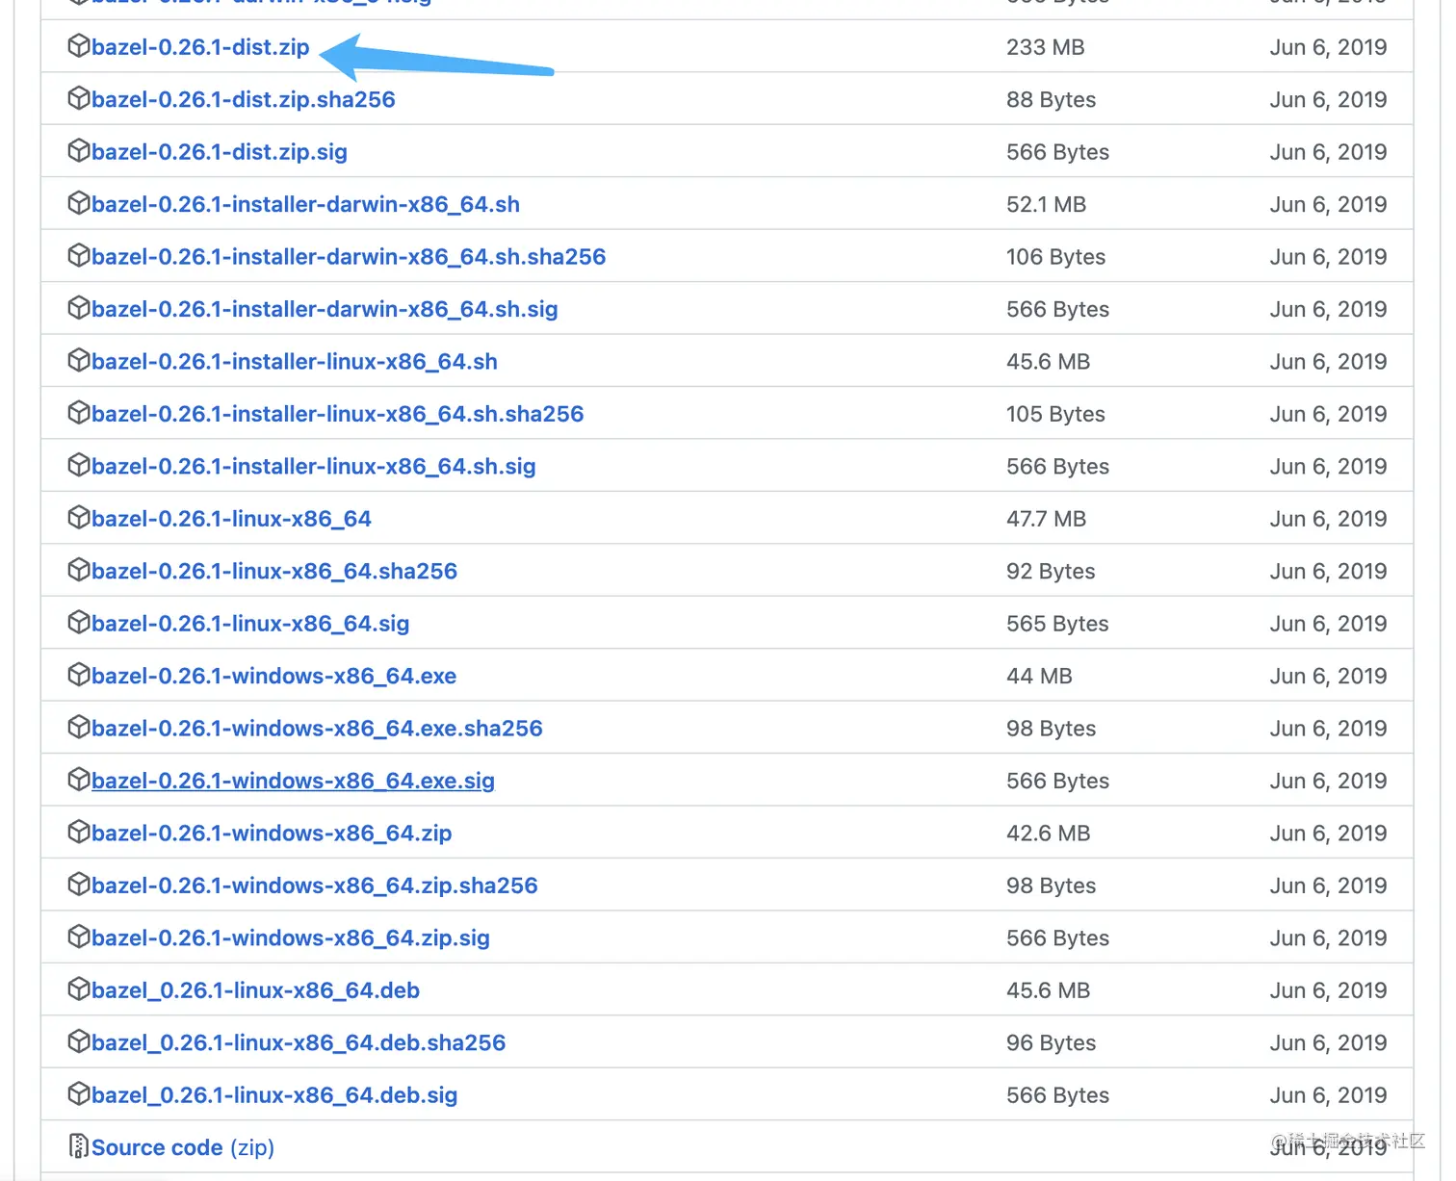Image resolution: width=1456 pixels, height=1181 pixels.
Task: Select the 44 MB size text
Action: (x=1039, y=677)
